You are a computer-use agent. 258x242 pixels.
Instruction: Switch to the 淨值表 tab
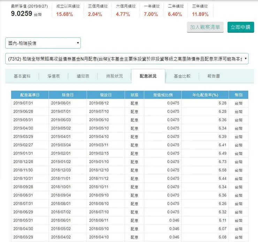pos(53,76)
